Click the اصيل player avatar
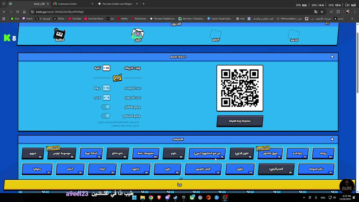The height and width of the screenshot is (202, 359). 138,34
